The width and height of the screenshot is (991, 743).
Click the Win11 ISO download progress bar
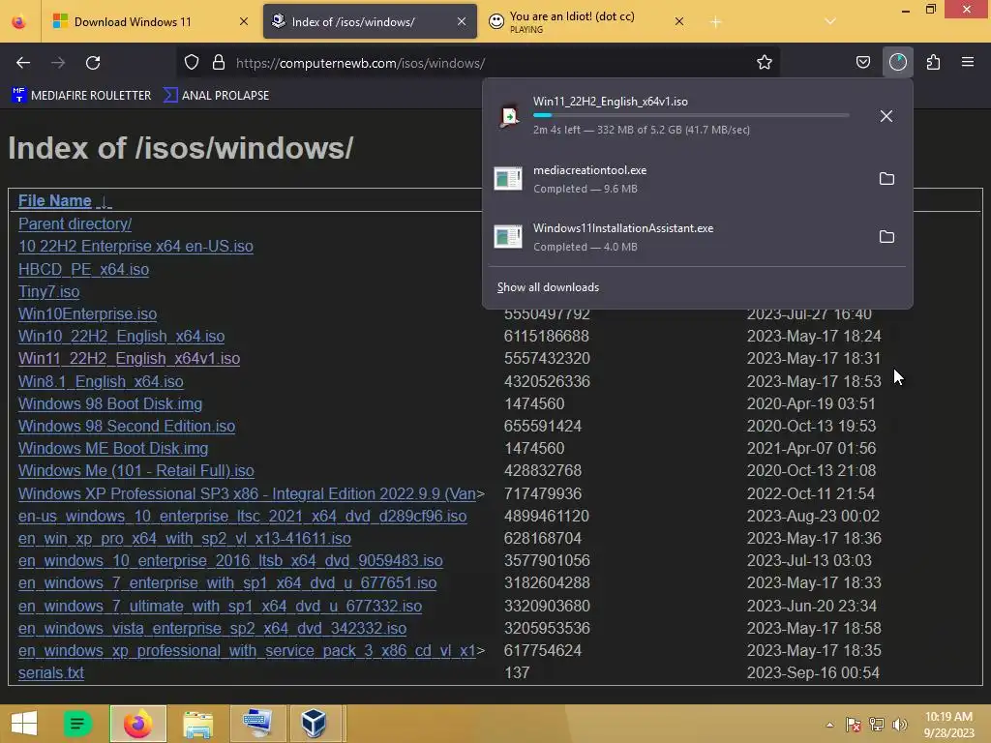click(691, 116)
